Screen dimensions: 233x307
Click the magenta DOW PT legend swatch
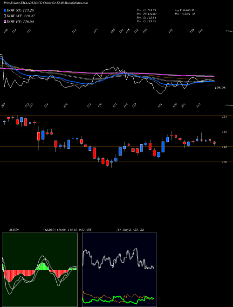[x=5, y=21]
